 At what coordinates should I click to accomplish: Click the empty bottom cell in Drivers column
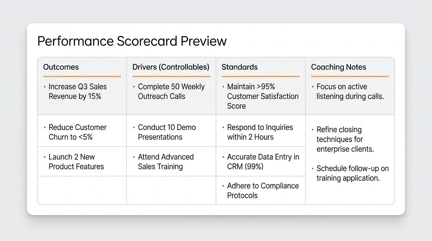171,190
